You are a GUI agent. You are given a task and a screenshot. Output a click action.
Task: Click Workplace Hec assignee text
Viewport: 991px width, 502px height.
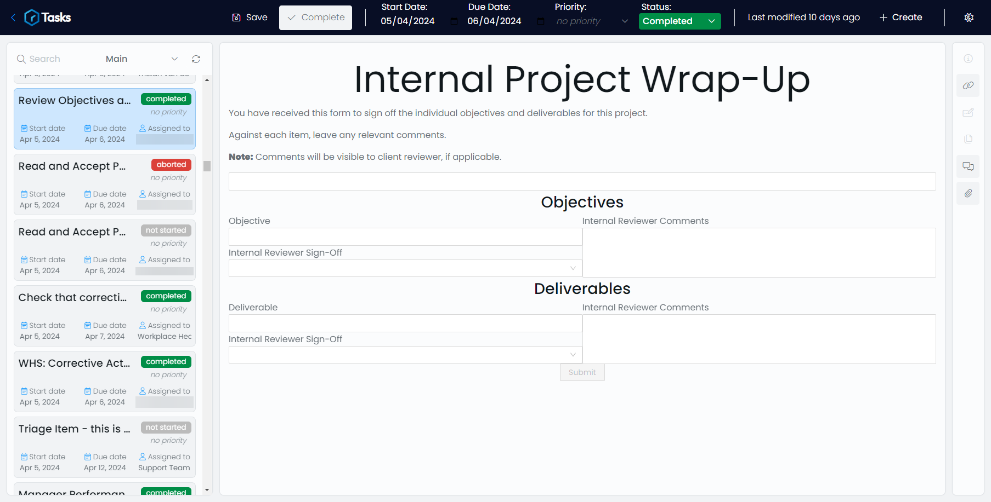click(165, 337)
